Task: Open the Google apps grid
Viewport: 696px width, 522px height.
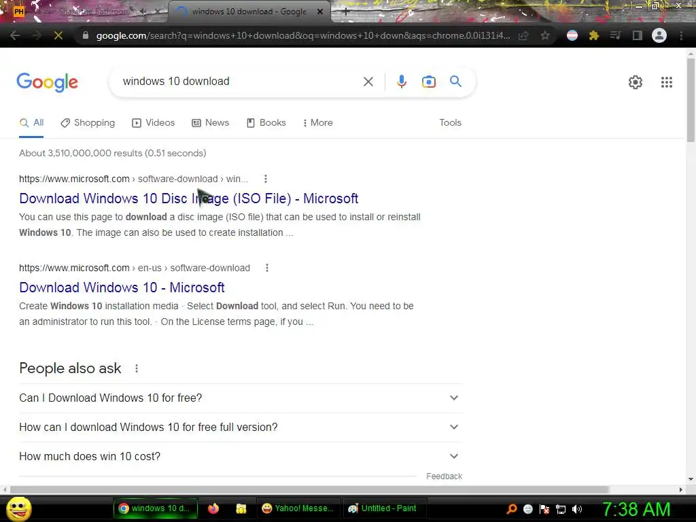Action: coord(666,82)
